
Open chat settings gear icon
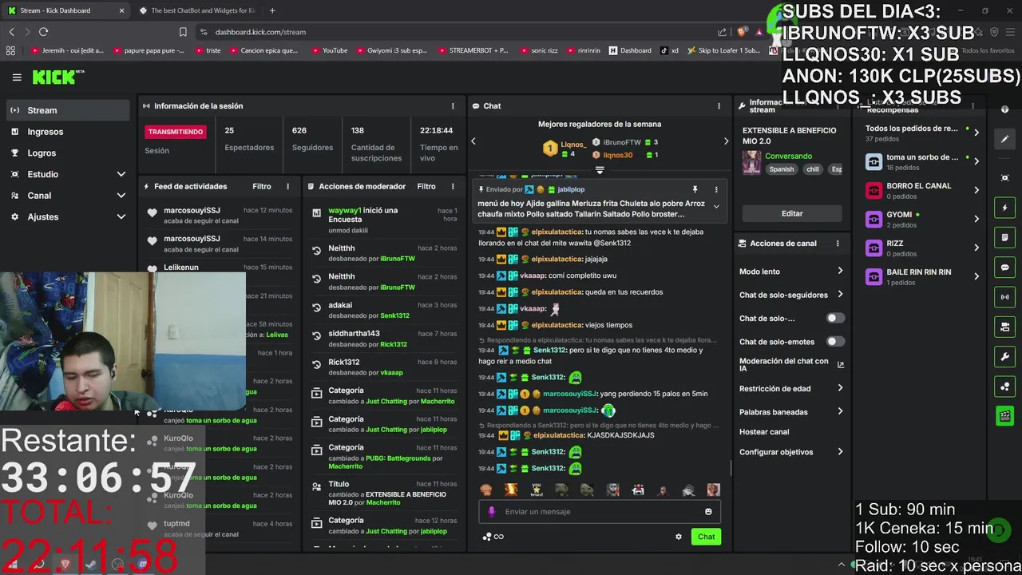679,537
